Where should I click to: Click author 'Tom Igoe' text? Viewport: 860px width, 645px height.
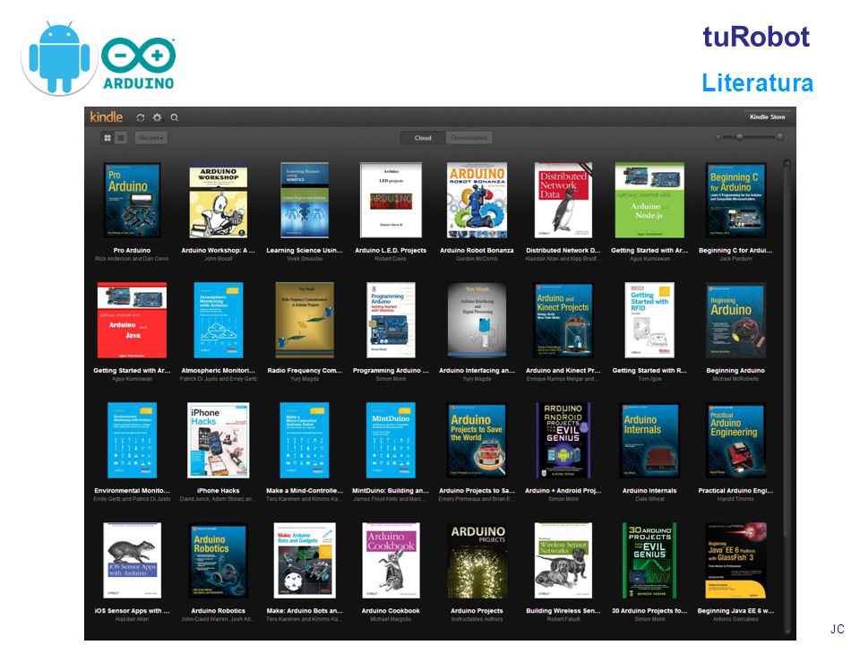click(x=649, y=379)
